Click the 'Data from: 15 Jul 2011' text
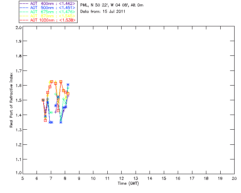Viewport: 241px width, 193px height. 103,12
